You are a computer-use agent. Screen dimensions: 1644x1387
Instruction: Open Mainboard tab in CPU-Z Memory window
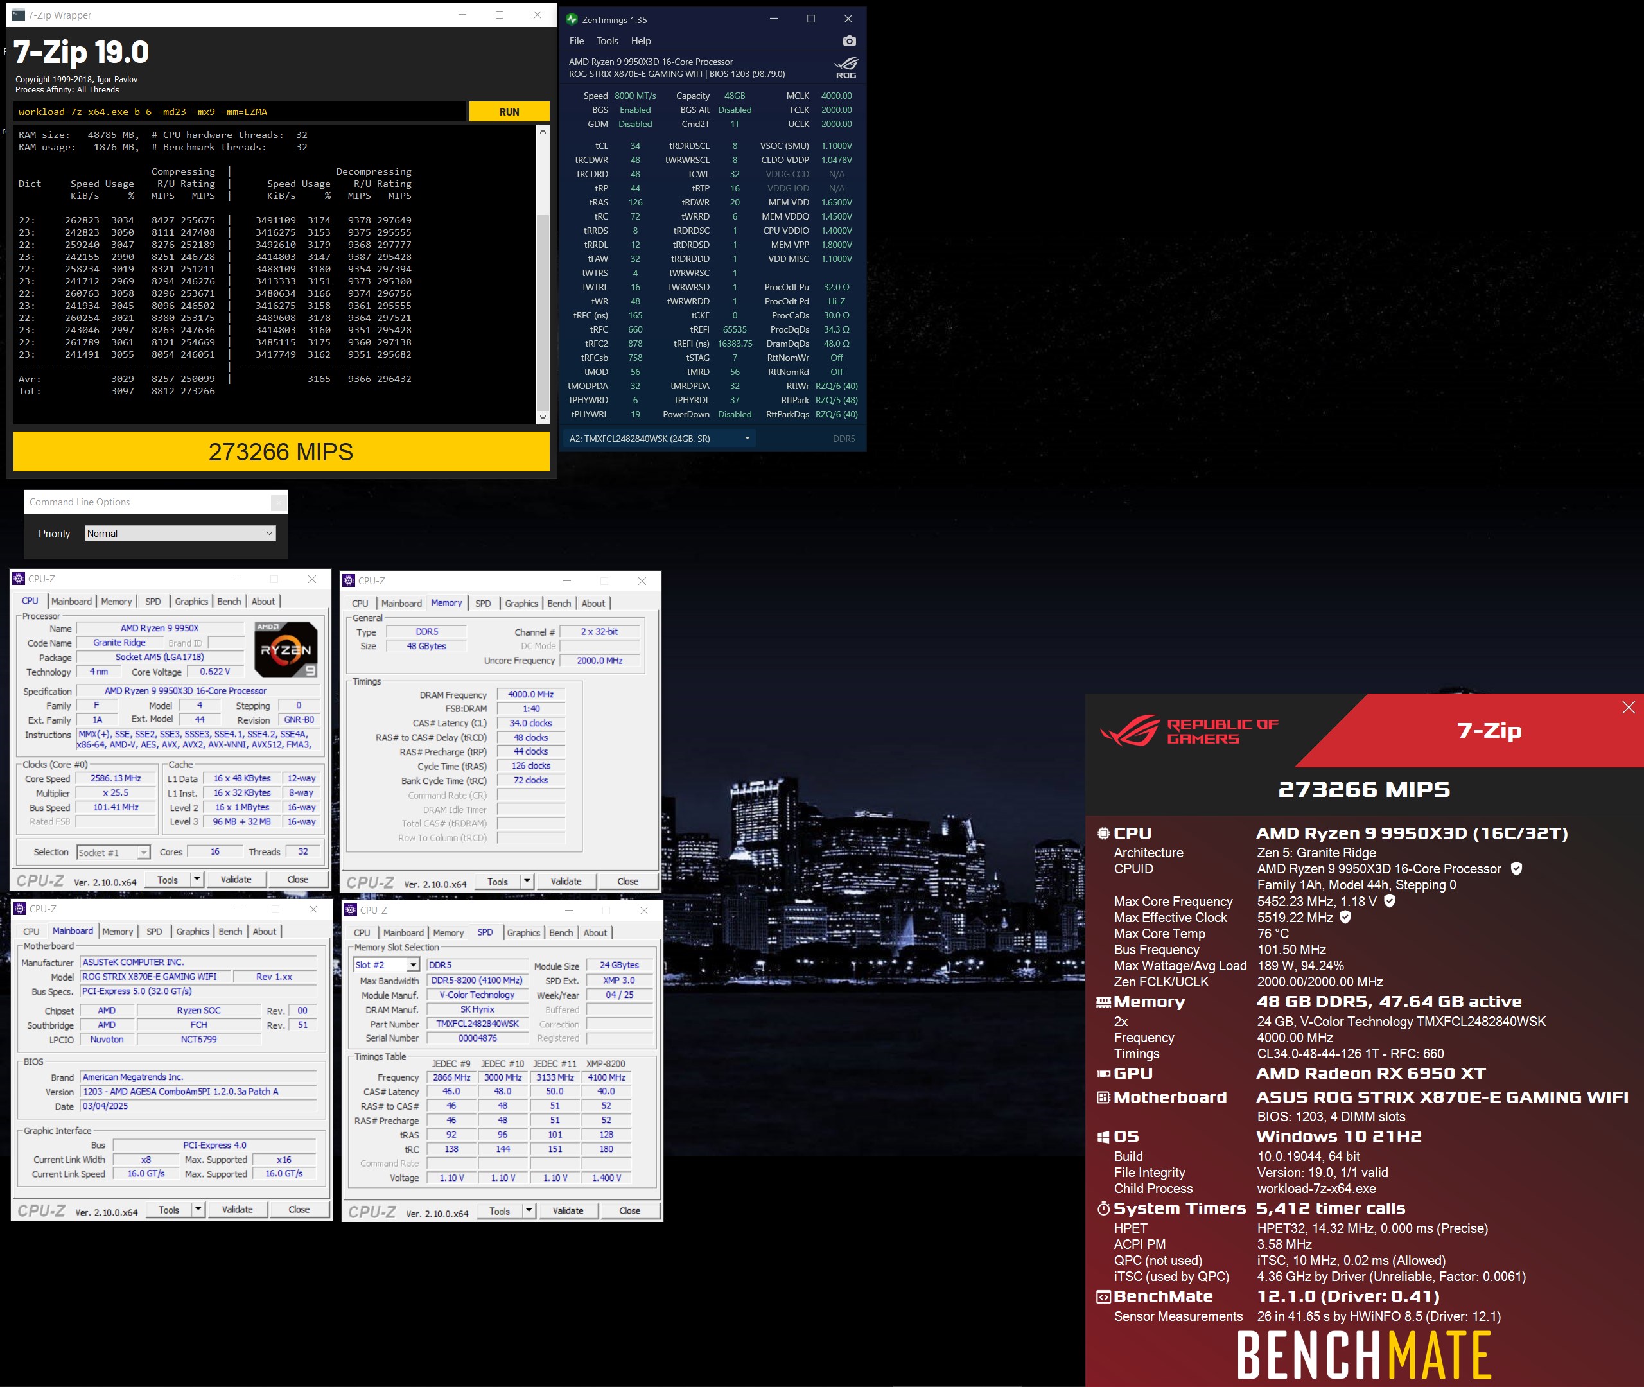pos(401,604)
